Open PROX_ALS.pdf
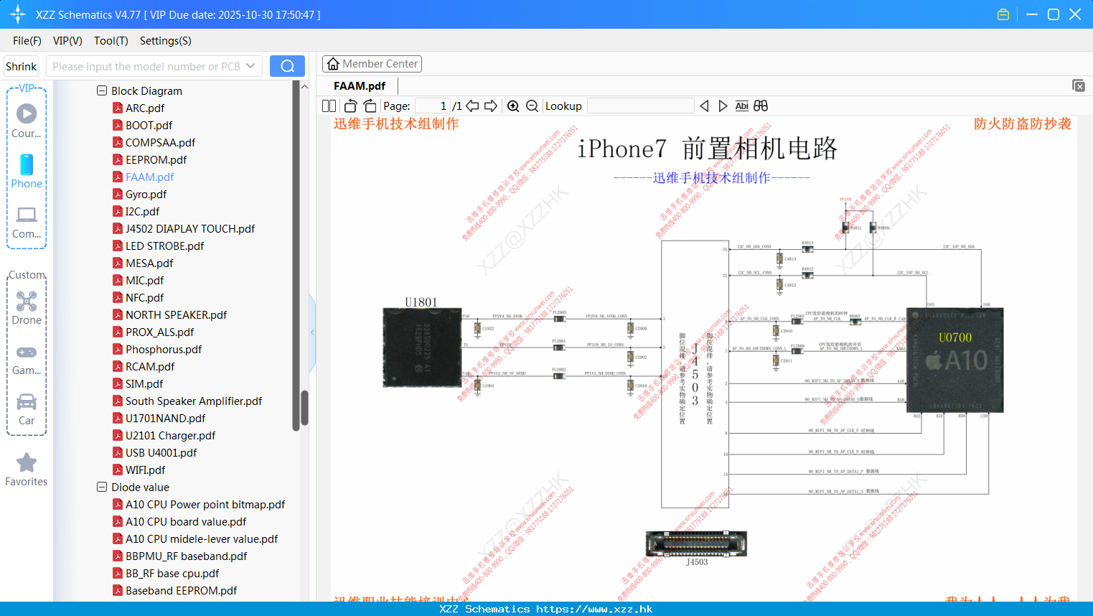The width and height of the screenshot is (1093, 616). click(159, 332)
